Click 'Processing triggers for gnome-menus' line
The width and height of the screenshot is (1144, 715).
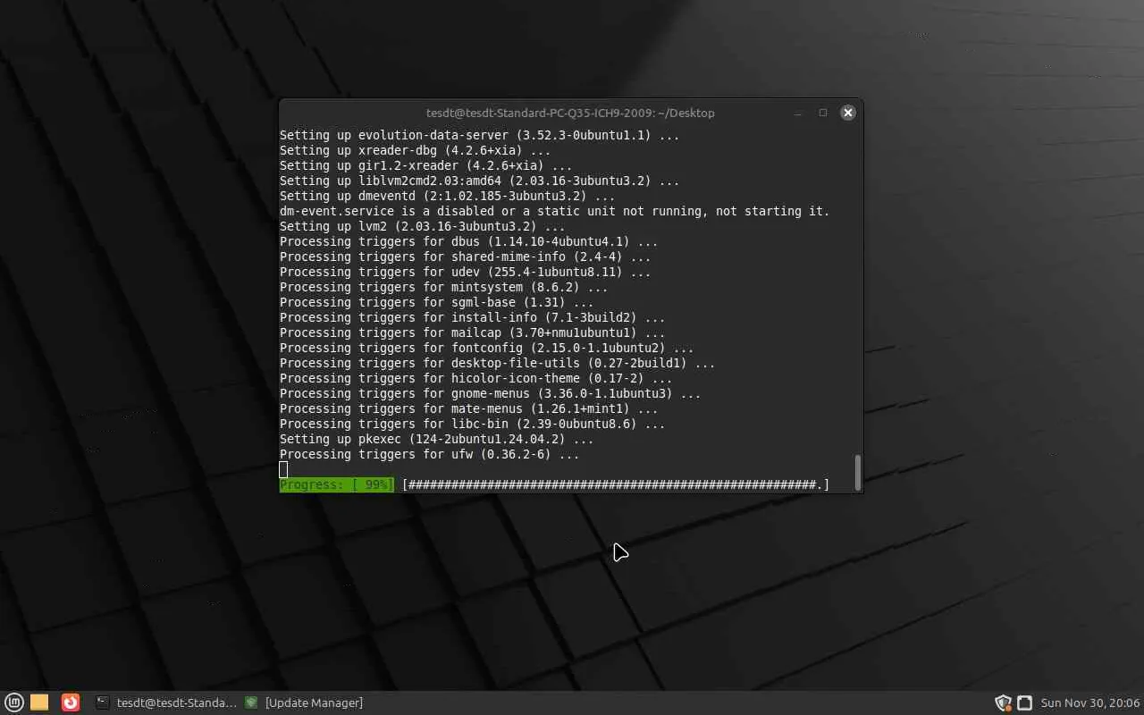(490, 393)
